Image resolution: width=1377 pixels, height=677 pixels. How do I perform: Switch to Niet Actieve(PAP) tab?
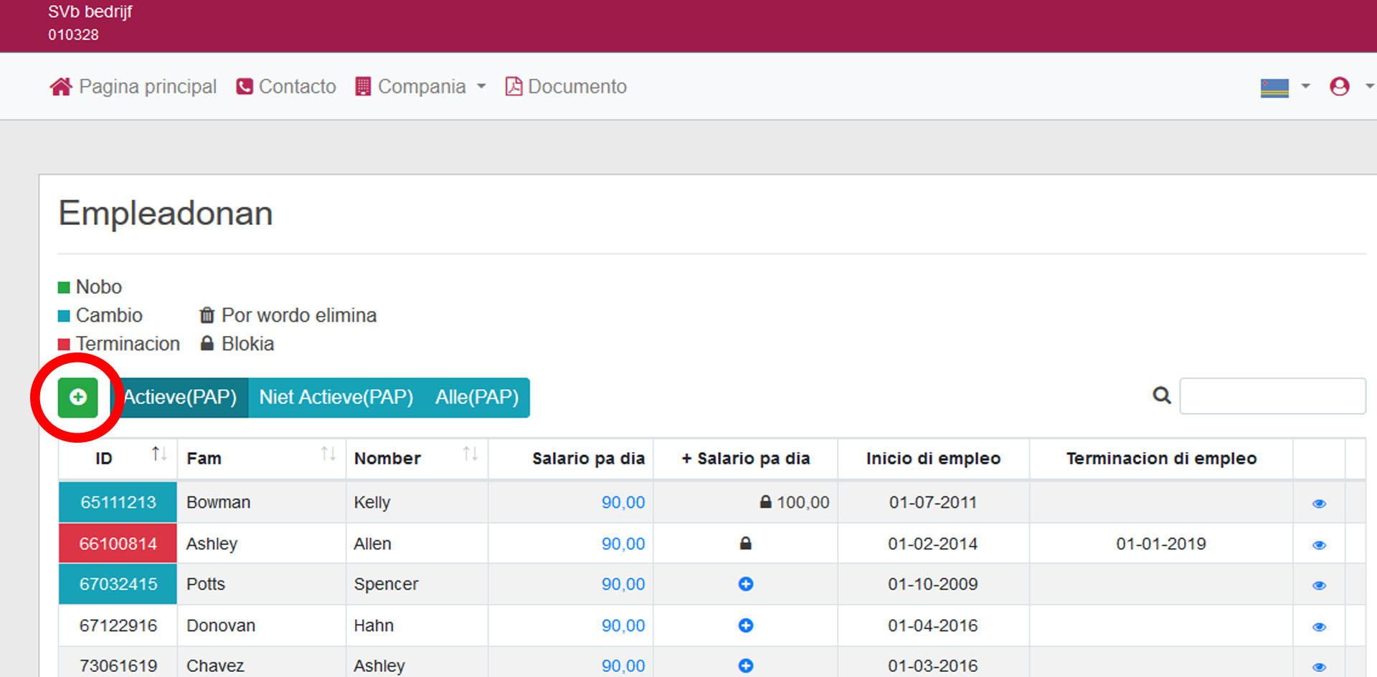coord(336,397)
